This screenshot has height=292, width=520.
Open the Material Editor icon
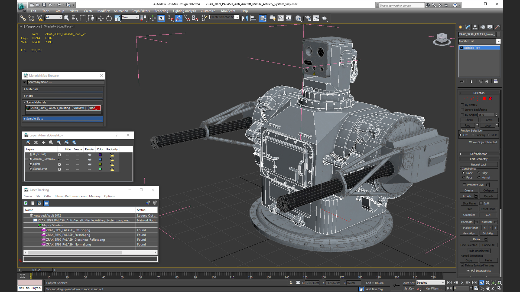point(298,18)
